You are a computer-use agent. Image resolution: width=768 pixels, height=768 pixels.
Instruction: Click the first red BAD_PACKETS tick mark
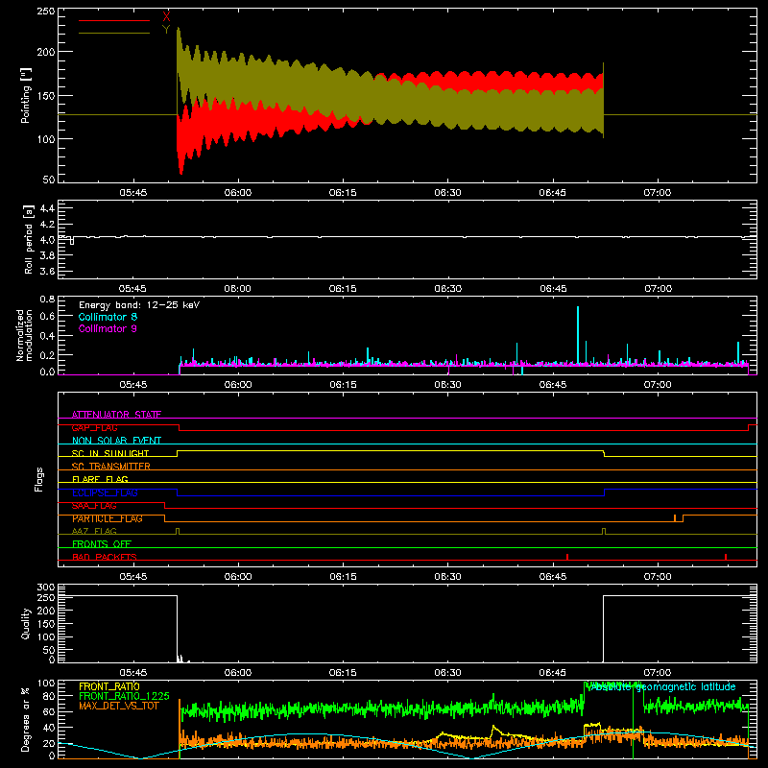coord(567,557)
